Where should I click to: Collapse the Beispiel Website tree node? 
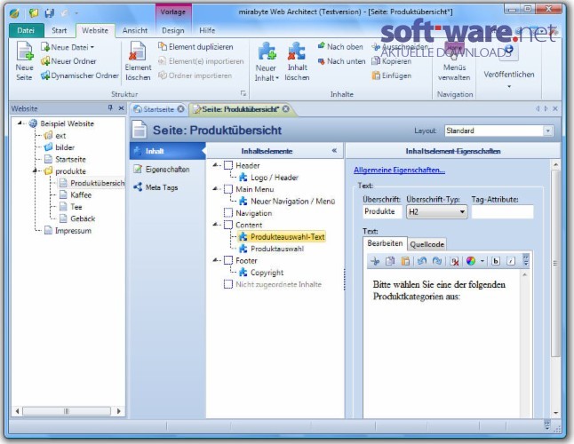click(x=20, y=123)
